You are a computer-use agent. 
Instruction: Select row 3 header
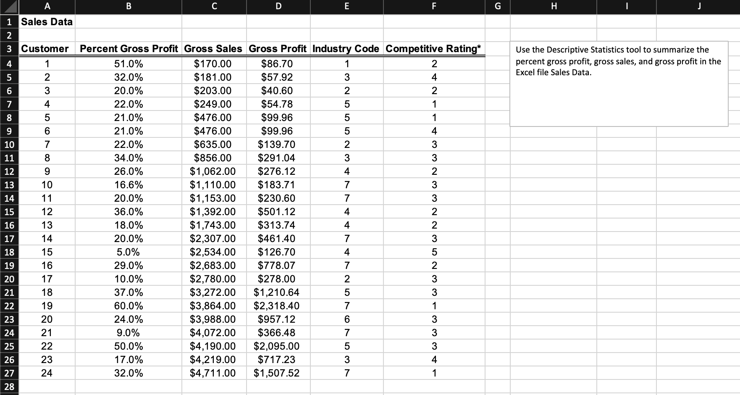[x=9, y=49]
